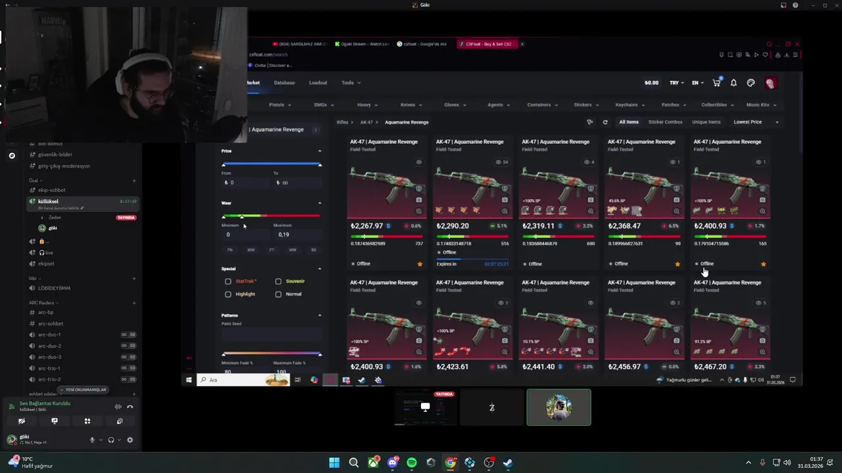Expand the Gloves category dropdown
The height and width of the screenshot is (473, 842).
tap(455, 104)
